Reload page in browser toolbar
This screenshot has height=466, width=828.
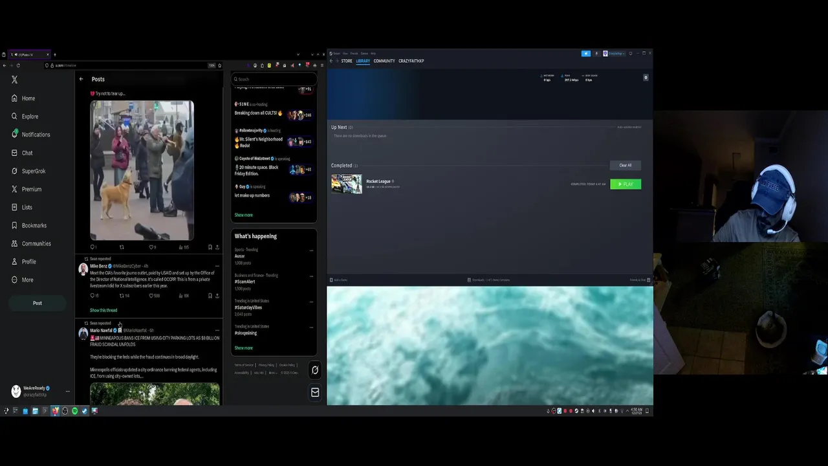(x=18, y=65)
